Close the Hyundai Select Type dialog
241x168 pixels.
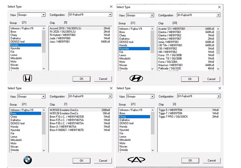coord(219,7)
